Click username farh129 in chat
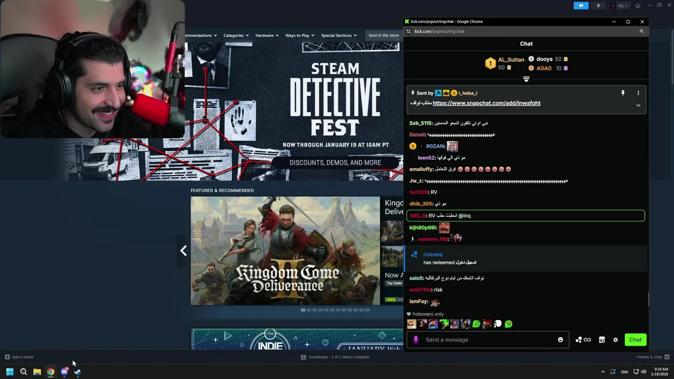Image resolution: width=674 pixels, height=379 pixels. point(419,193)
